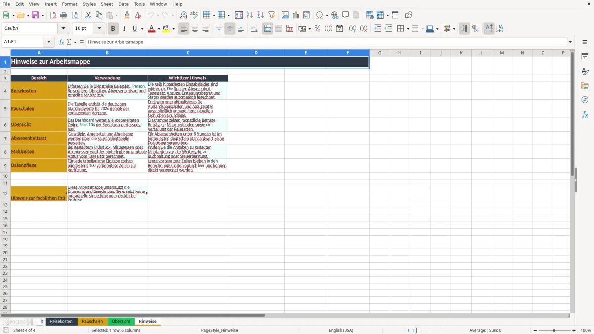Cut the selection with scissors icon
594x334 pixels.
[x=88, y=15]
